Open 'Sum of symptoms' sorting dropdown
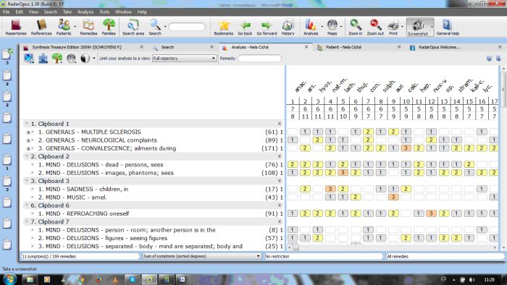Viewport: 507px width, 285px height. coord(202,256)
